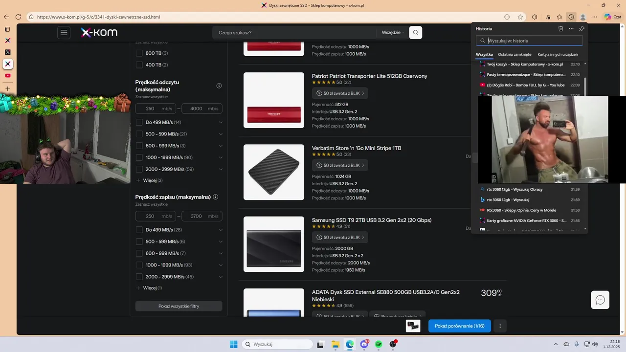This screenshot has height=352, width=626.
Task: Tick read speed 2000 - 2999 MB/s (59)
Action: pyautogui.click(x=139, y=169)
